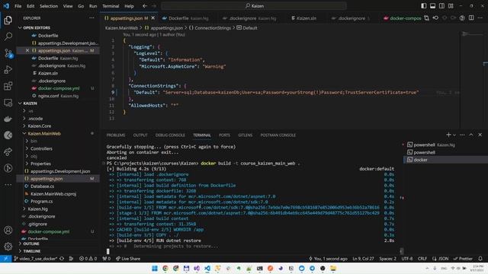
Task: Open the Docker view in activity bar
Action: click(8, 119)
